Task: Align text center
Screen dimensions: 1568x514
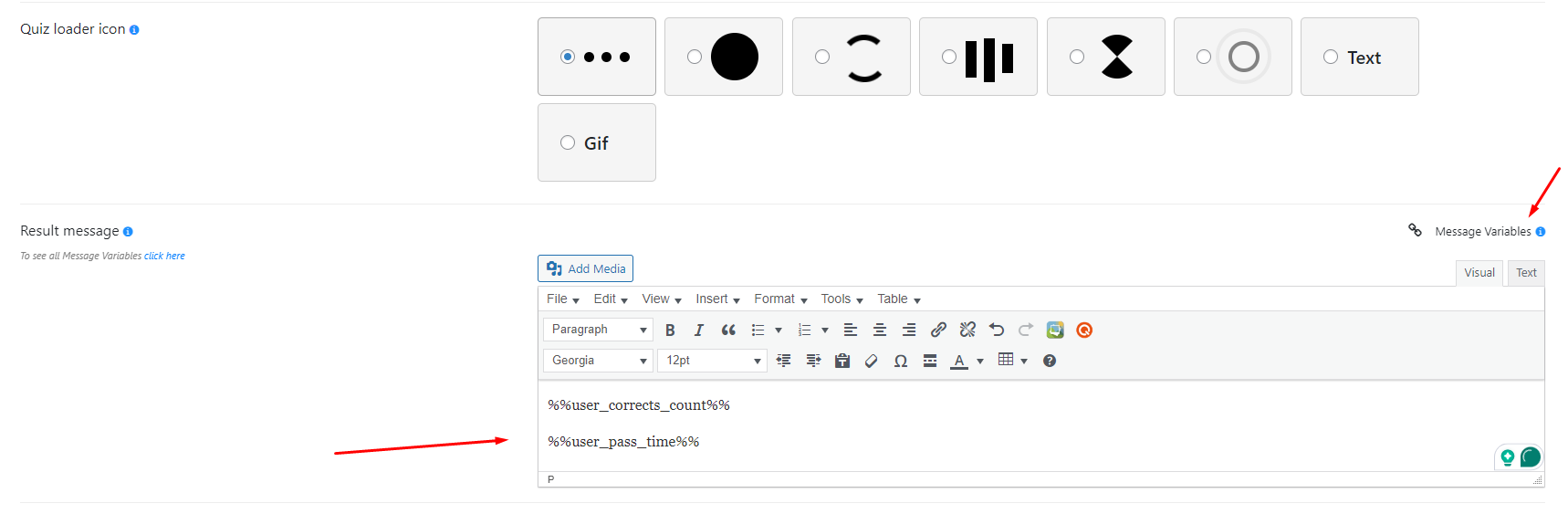Action: coord(880,330)
